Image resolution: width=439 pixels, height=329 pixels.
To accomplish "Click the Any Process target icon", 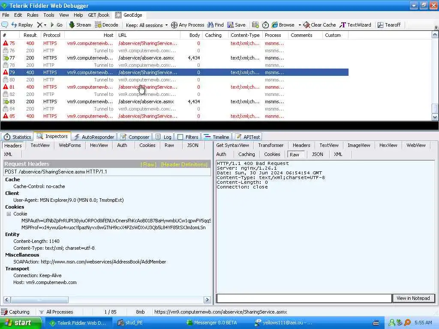I will (174, 25).
